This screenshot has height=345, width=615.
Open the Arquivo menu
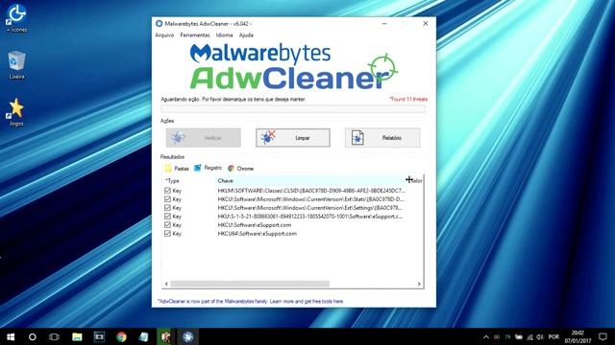pyautogui.click(x=164, y=35)
